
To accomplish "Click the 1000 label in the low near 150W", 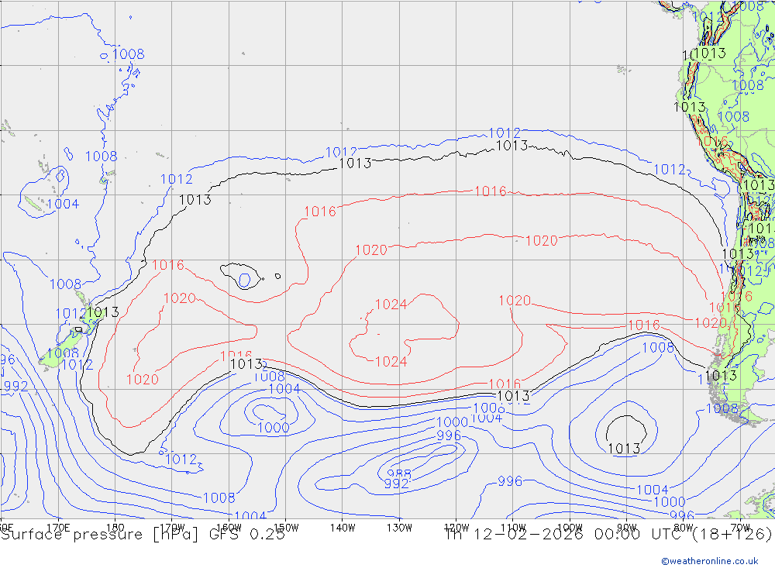I will tap(274, 428).
